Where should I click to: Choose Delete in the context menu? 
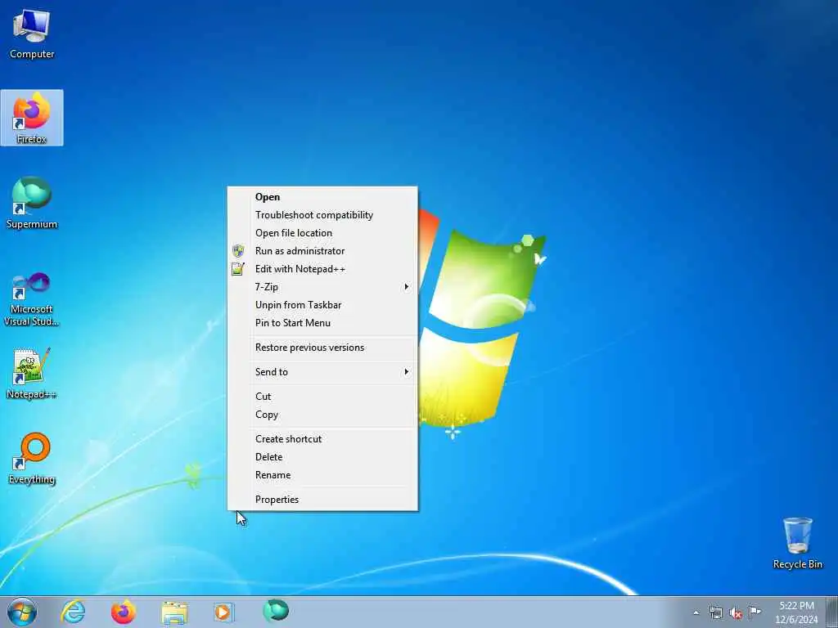[x=322, y=457]
